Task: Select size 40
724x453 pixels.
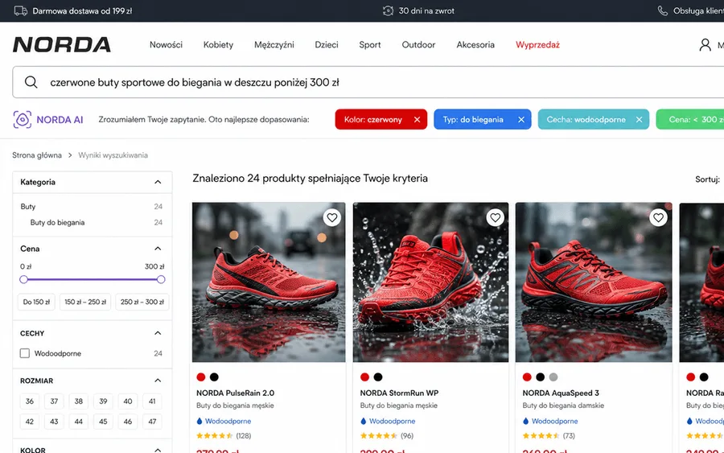Action: tap(127, 402)
